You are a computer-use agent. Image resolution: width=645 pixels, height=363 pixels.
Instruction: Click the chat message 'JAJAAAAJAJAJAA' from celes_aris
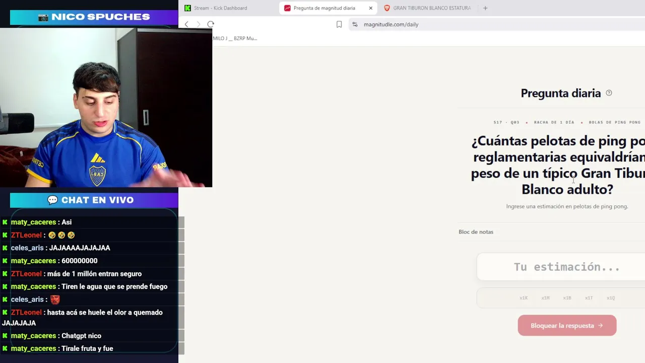(60, 248)
